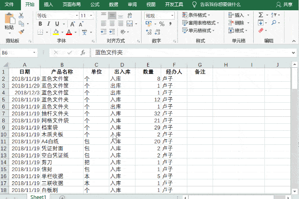The image size is (299, 199).
Task: Click the Paste clipboard icon
Action: coord(10,19)
